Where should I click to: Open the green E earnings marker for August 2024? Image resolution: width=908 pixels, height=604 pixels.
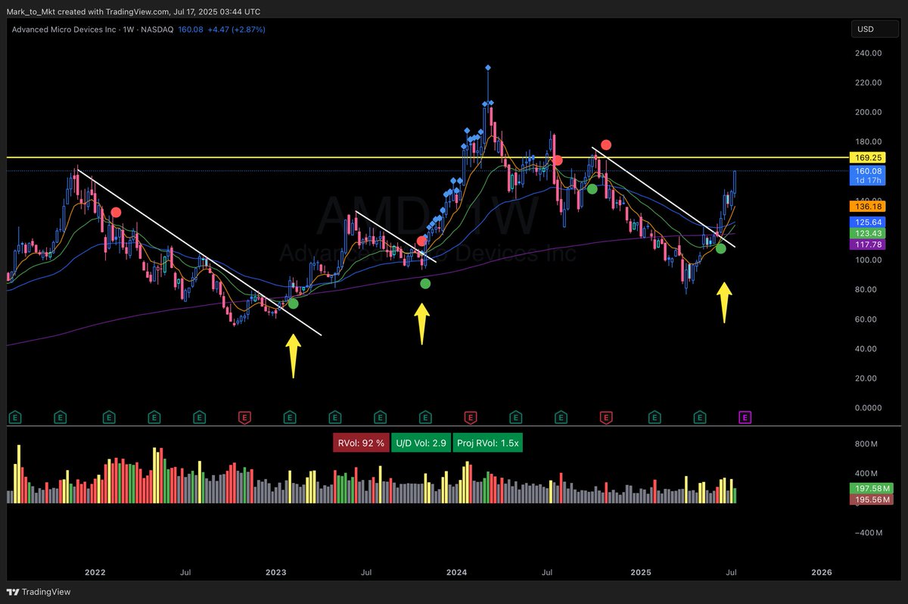pos(561,416)
